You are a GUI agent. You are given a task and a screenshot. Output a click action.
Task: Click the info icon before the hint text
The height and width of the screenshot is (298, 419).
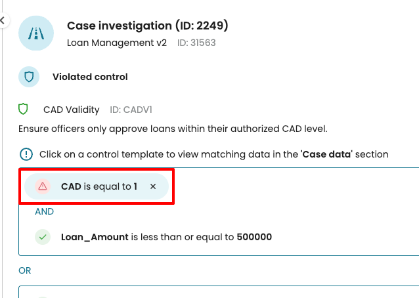coord(26,155)
